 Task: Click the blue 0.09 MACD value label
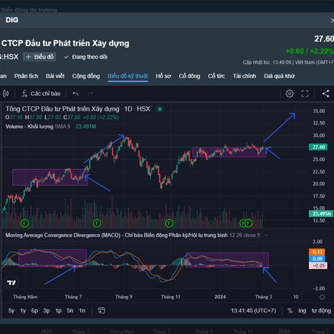click(x=317, y=259)
